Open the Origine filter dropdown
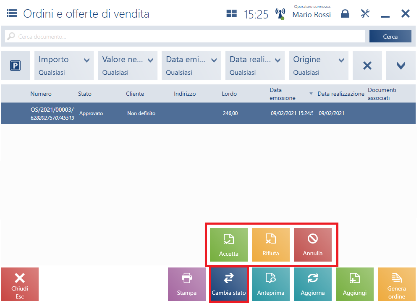The width and height of the screenshot is (419, 304). [x=319, y=66]
